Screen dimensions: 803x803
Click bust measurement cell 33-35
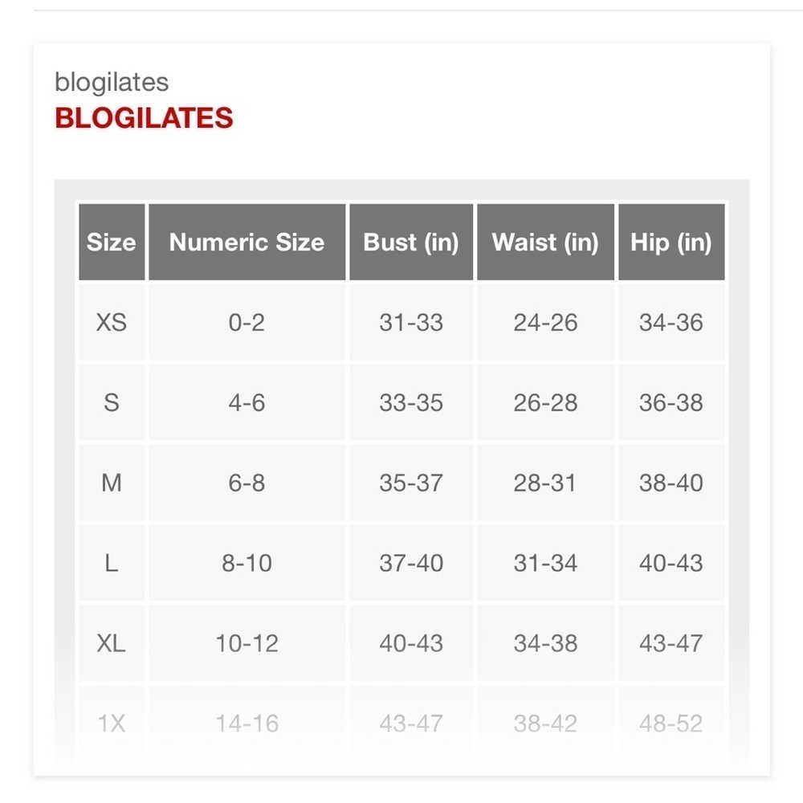click(411, 402)
